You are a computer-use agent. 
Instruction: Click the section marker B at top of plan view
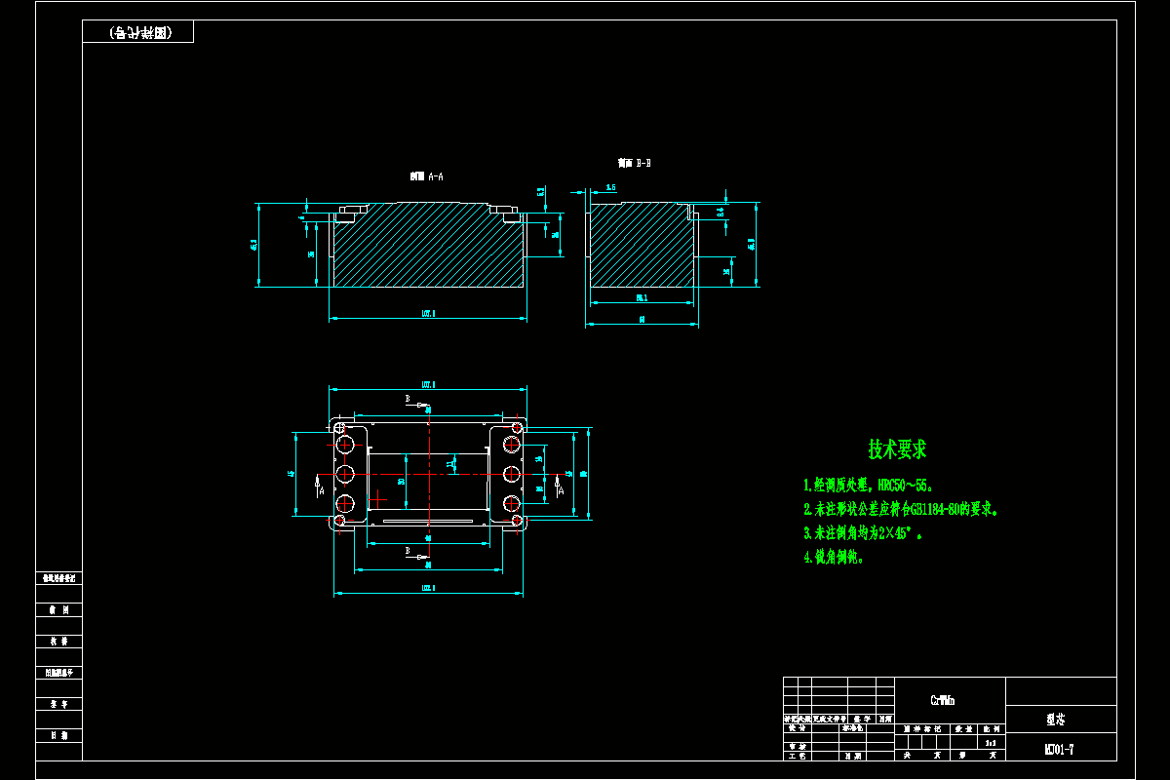pos(408,399)
